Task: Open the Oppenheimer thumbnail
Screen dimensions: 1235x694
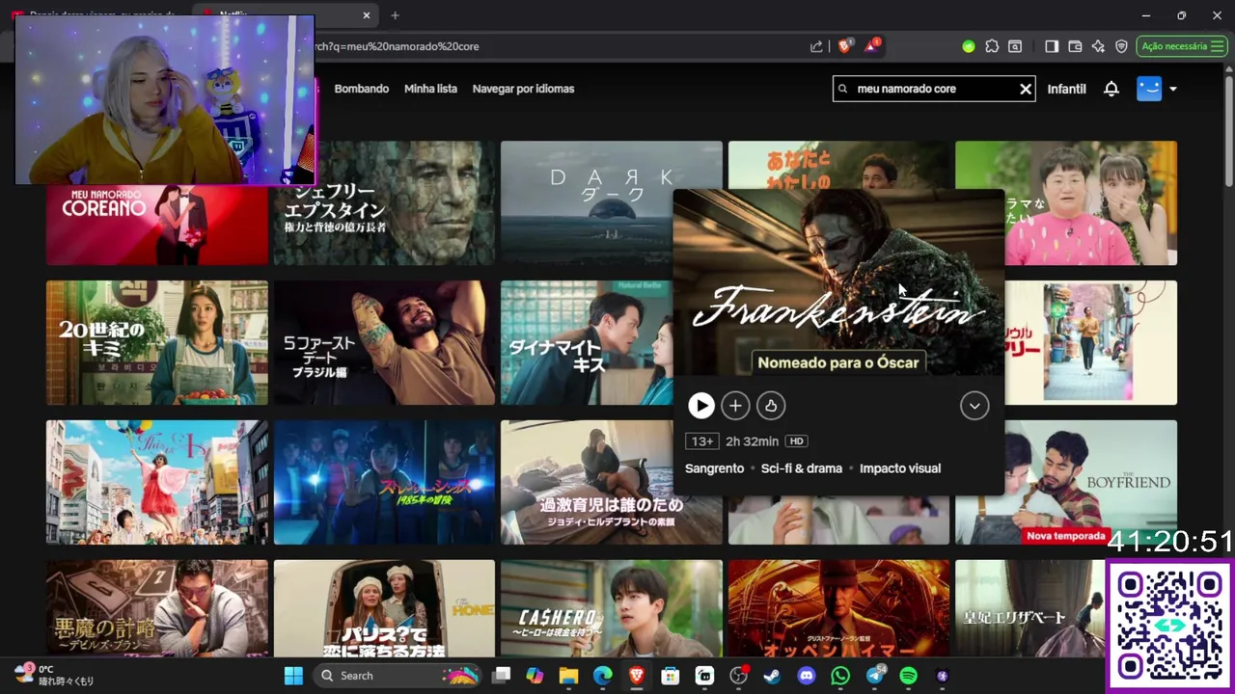Action: [838, 608]
